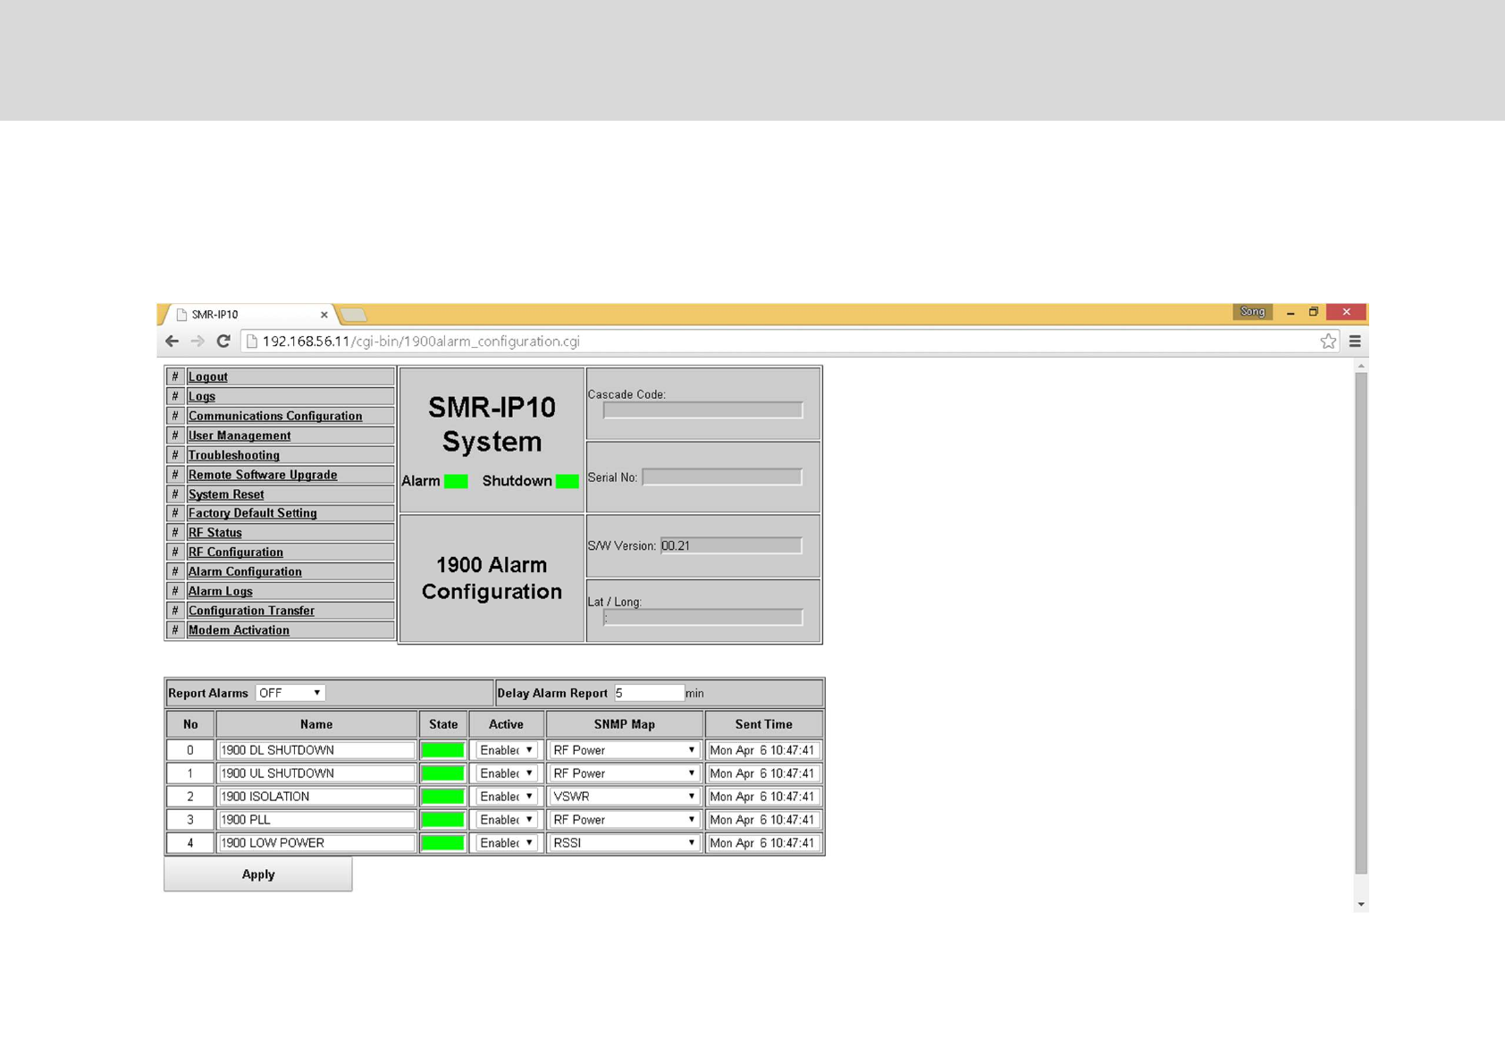Open User Management

tap(239, 435)
